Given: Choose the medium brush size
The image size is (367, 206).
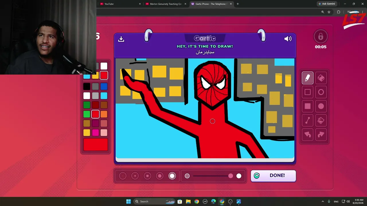Looking at the screenshot, I should [147, 176].
